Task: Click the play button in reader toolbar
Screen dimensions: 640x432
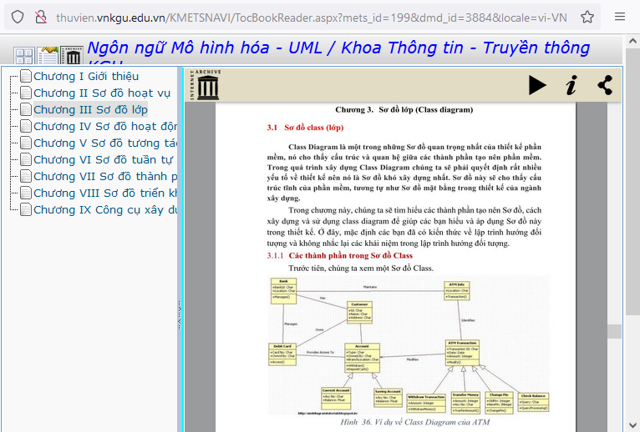Action: 537,85
